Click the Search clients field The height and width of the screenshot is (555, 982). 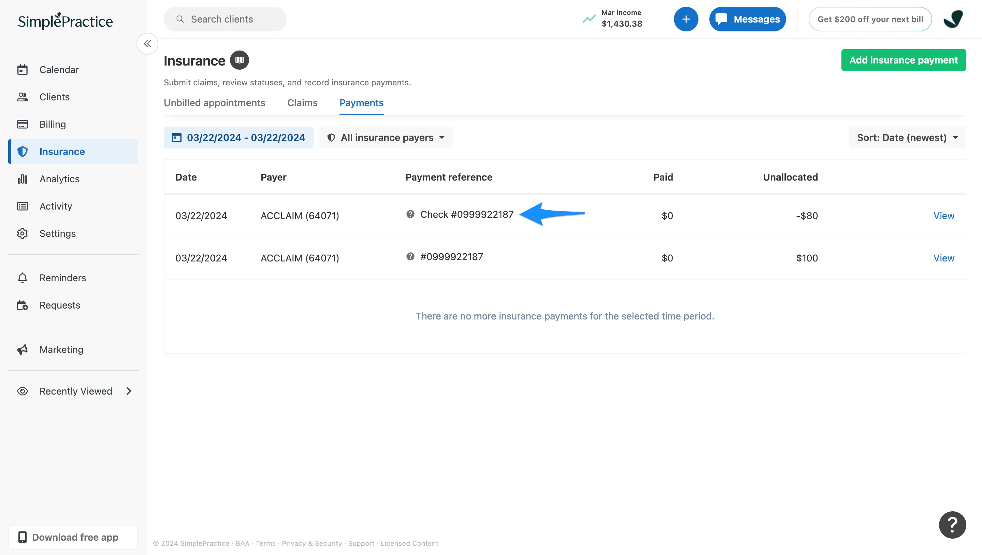click(225, 19)
